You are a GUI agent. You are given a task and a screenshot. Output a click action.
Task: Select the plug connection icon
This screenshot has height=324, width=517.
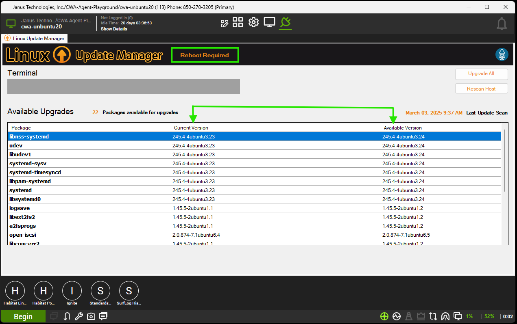pos(285,22)
